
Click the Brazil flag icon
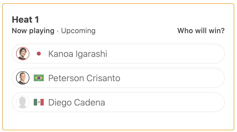(39, 78)
